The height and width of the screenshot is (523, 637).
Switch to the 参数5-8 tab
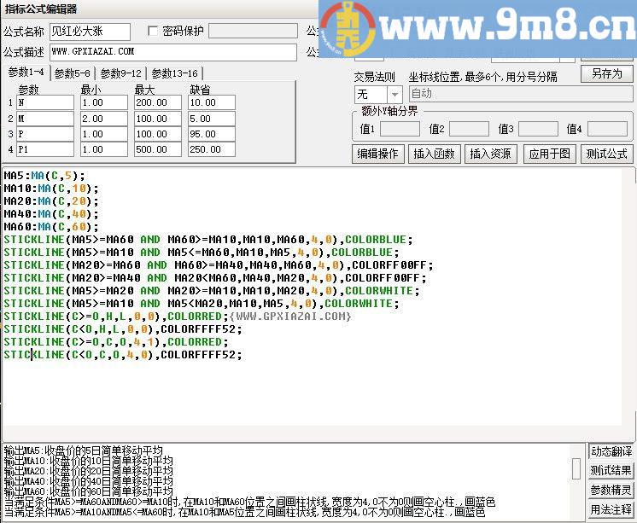click(72, 73)
